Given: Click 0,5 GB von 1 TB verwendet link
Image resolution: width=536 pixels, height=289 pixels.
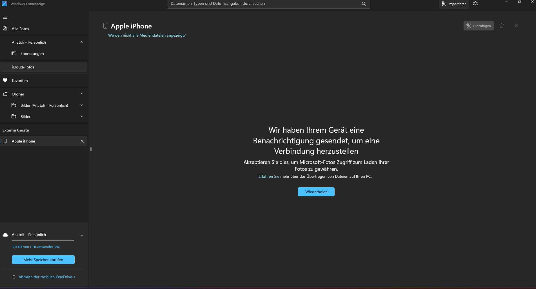Looking at the screenshot, I should 36,247.
